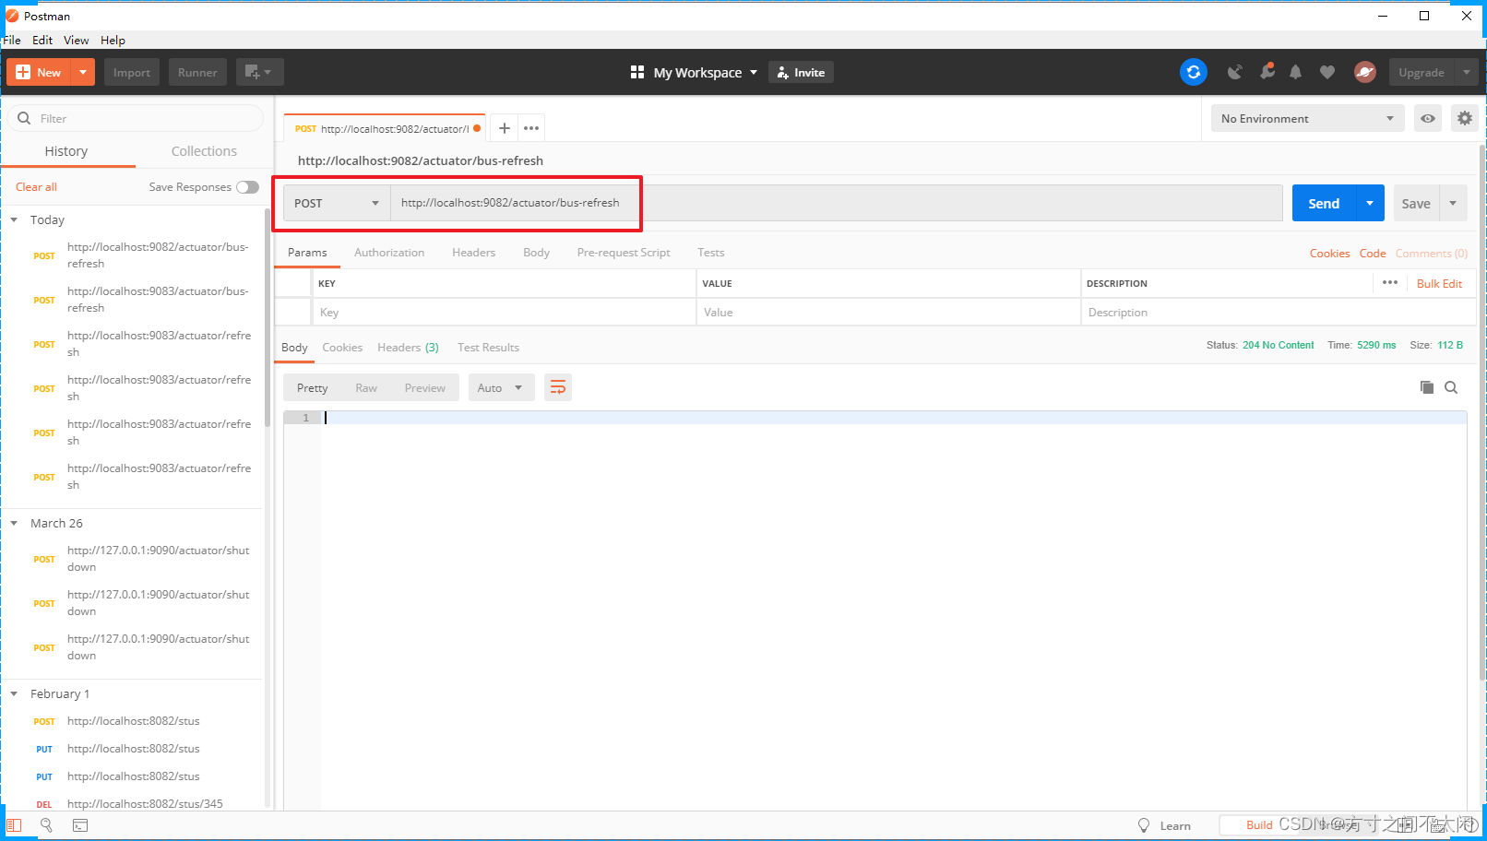Click the Runner button
This screenshot has width=1487, height=841.
[x=197, y=72]
